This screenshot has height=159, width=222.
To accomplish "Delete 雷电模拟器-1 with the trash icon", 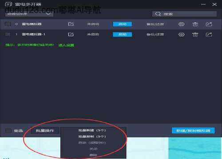I will tap(195, 34).
